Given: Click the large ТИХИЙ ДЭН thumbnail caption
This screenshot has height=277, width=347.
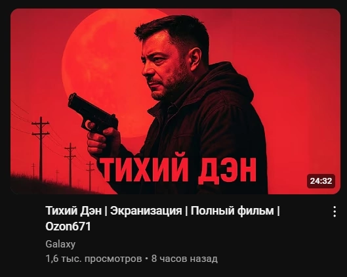Looking at the screenshot, I should [x=177, y=170].
